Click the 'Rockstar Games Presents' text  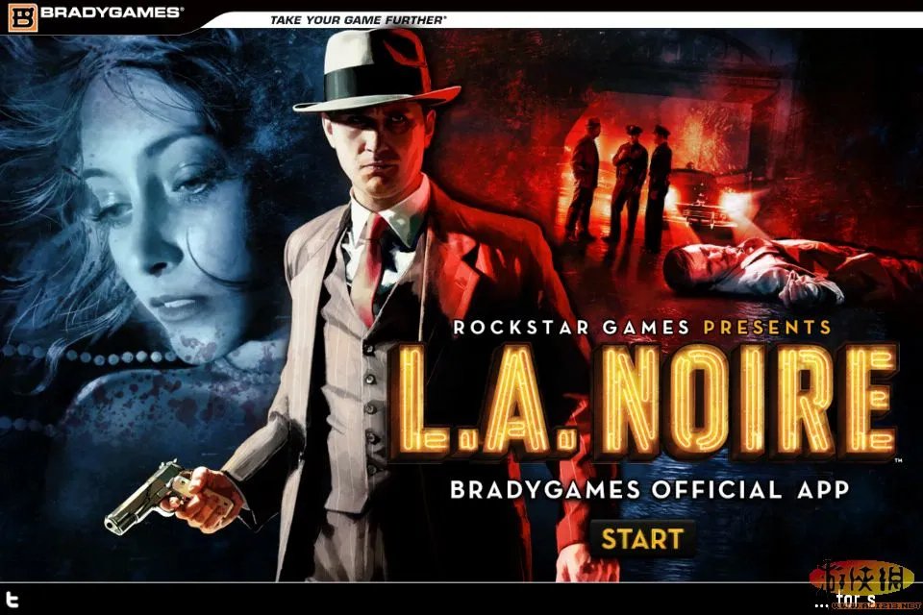tap(641, 328)
